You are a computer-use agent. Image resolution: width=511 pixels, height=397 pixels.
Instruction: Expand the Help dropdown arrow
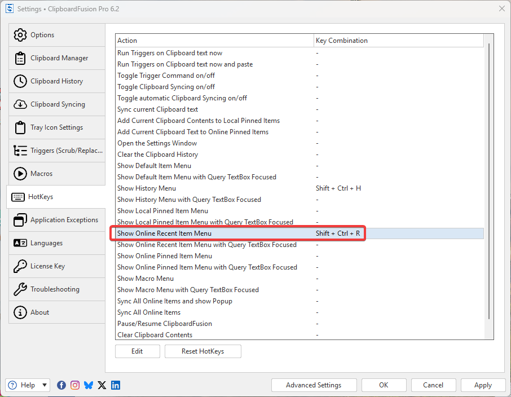[x=45, y=385]
